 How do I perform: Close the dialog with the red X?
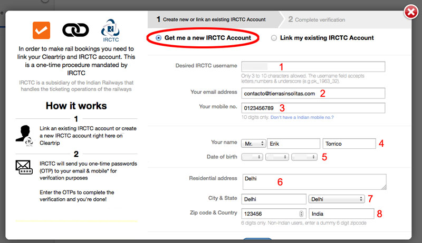(x=411, y=12)
